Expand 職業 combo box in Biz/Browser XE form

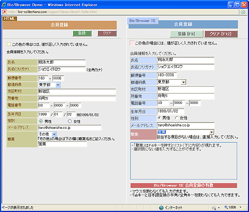click(x=211, y=132)
